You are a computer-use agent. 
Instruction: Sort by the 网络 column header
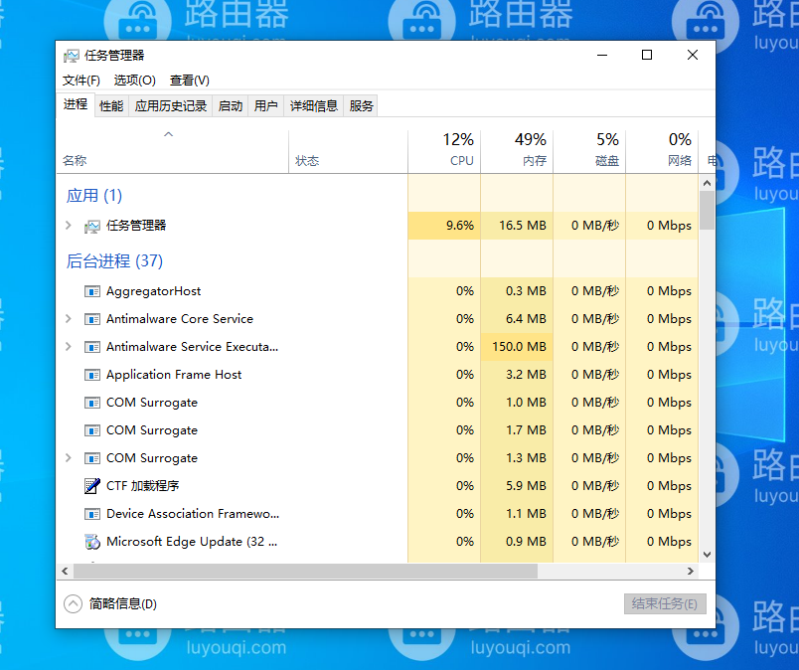[662, 151]
